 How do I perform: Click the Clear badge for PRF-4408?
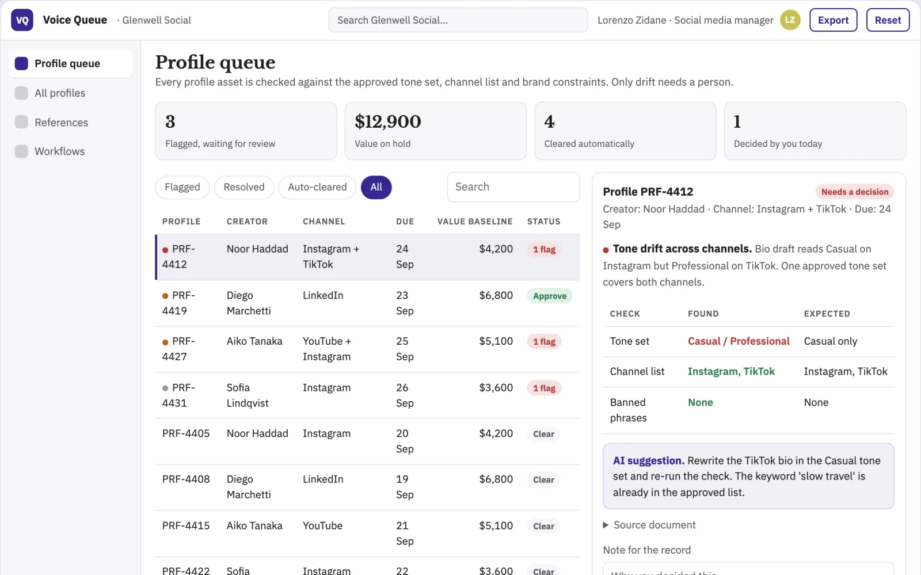543,480
